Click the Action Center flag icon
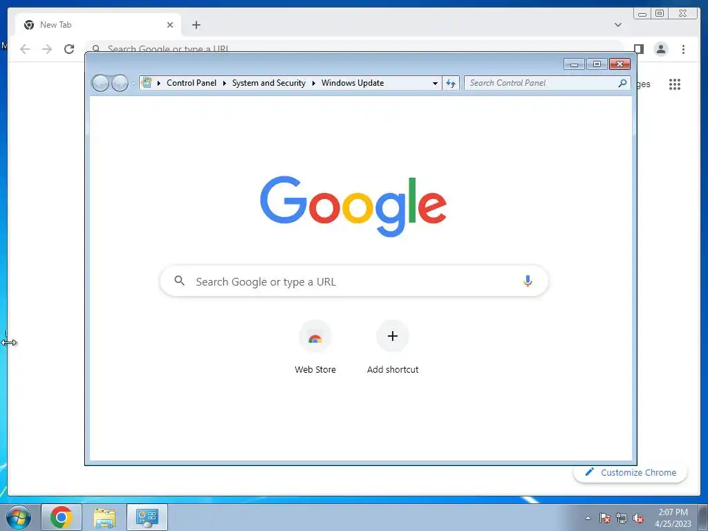 605,518
